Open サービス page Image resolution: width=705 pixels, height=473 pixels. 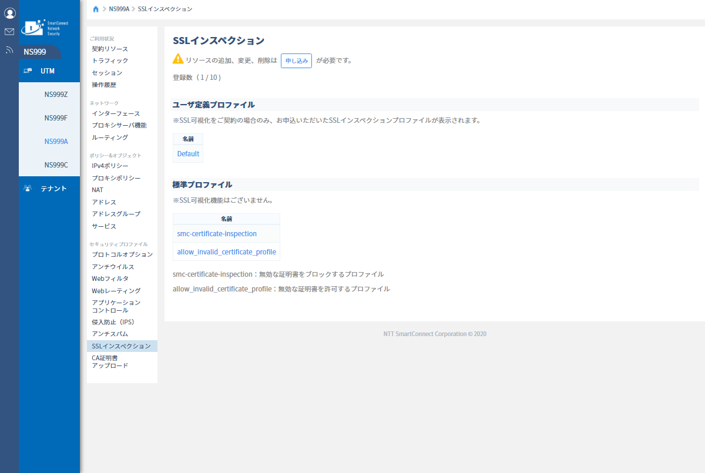point(104,226)
